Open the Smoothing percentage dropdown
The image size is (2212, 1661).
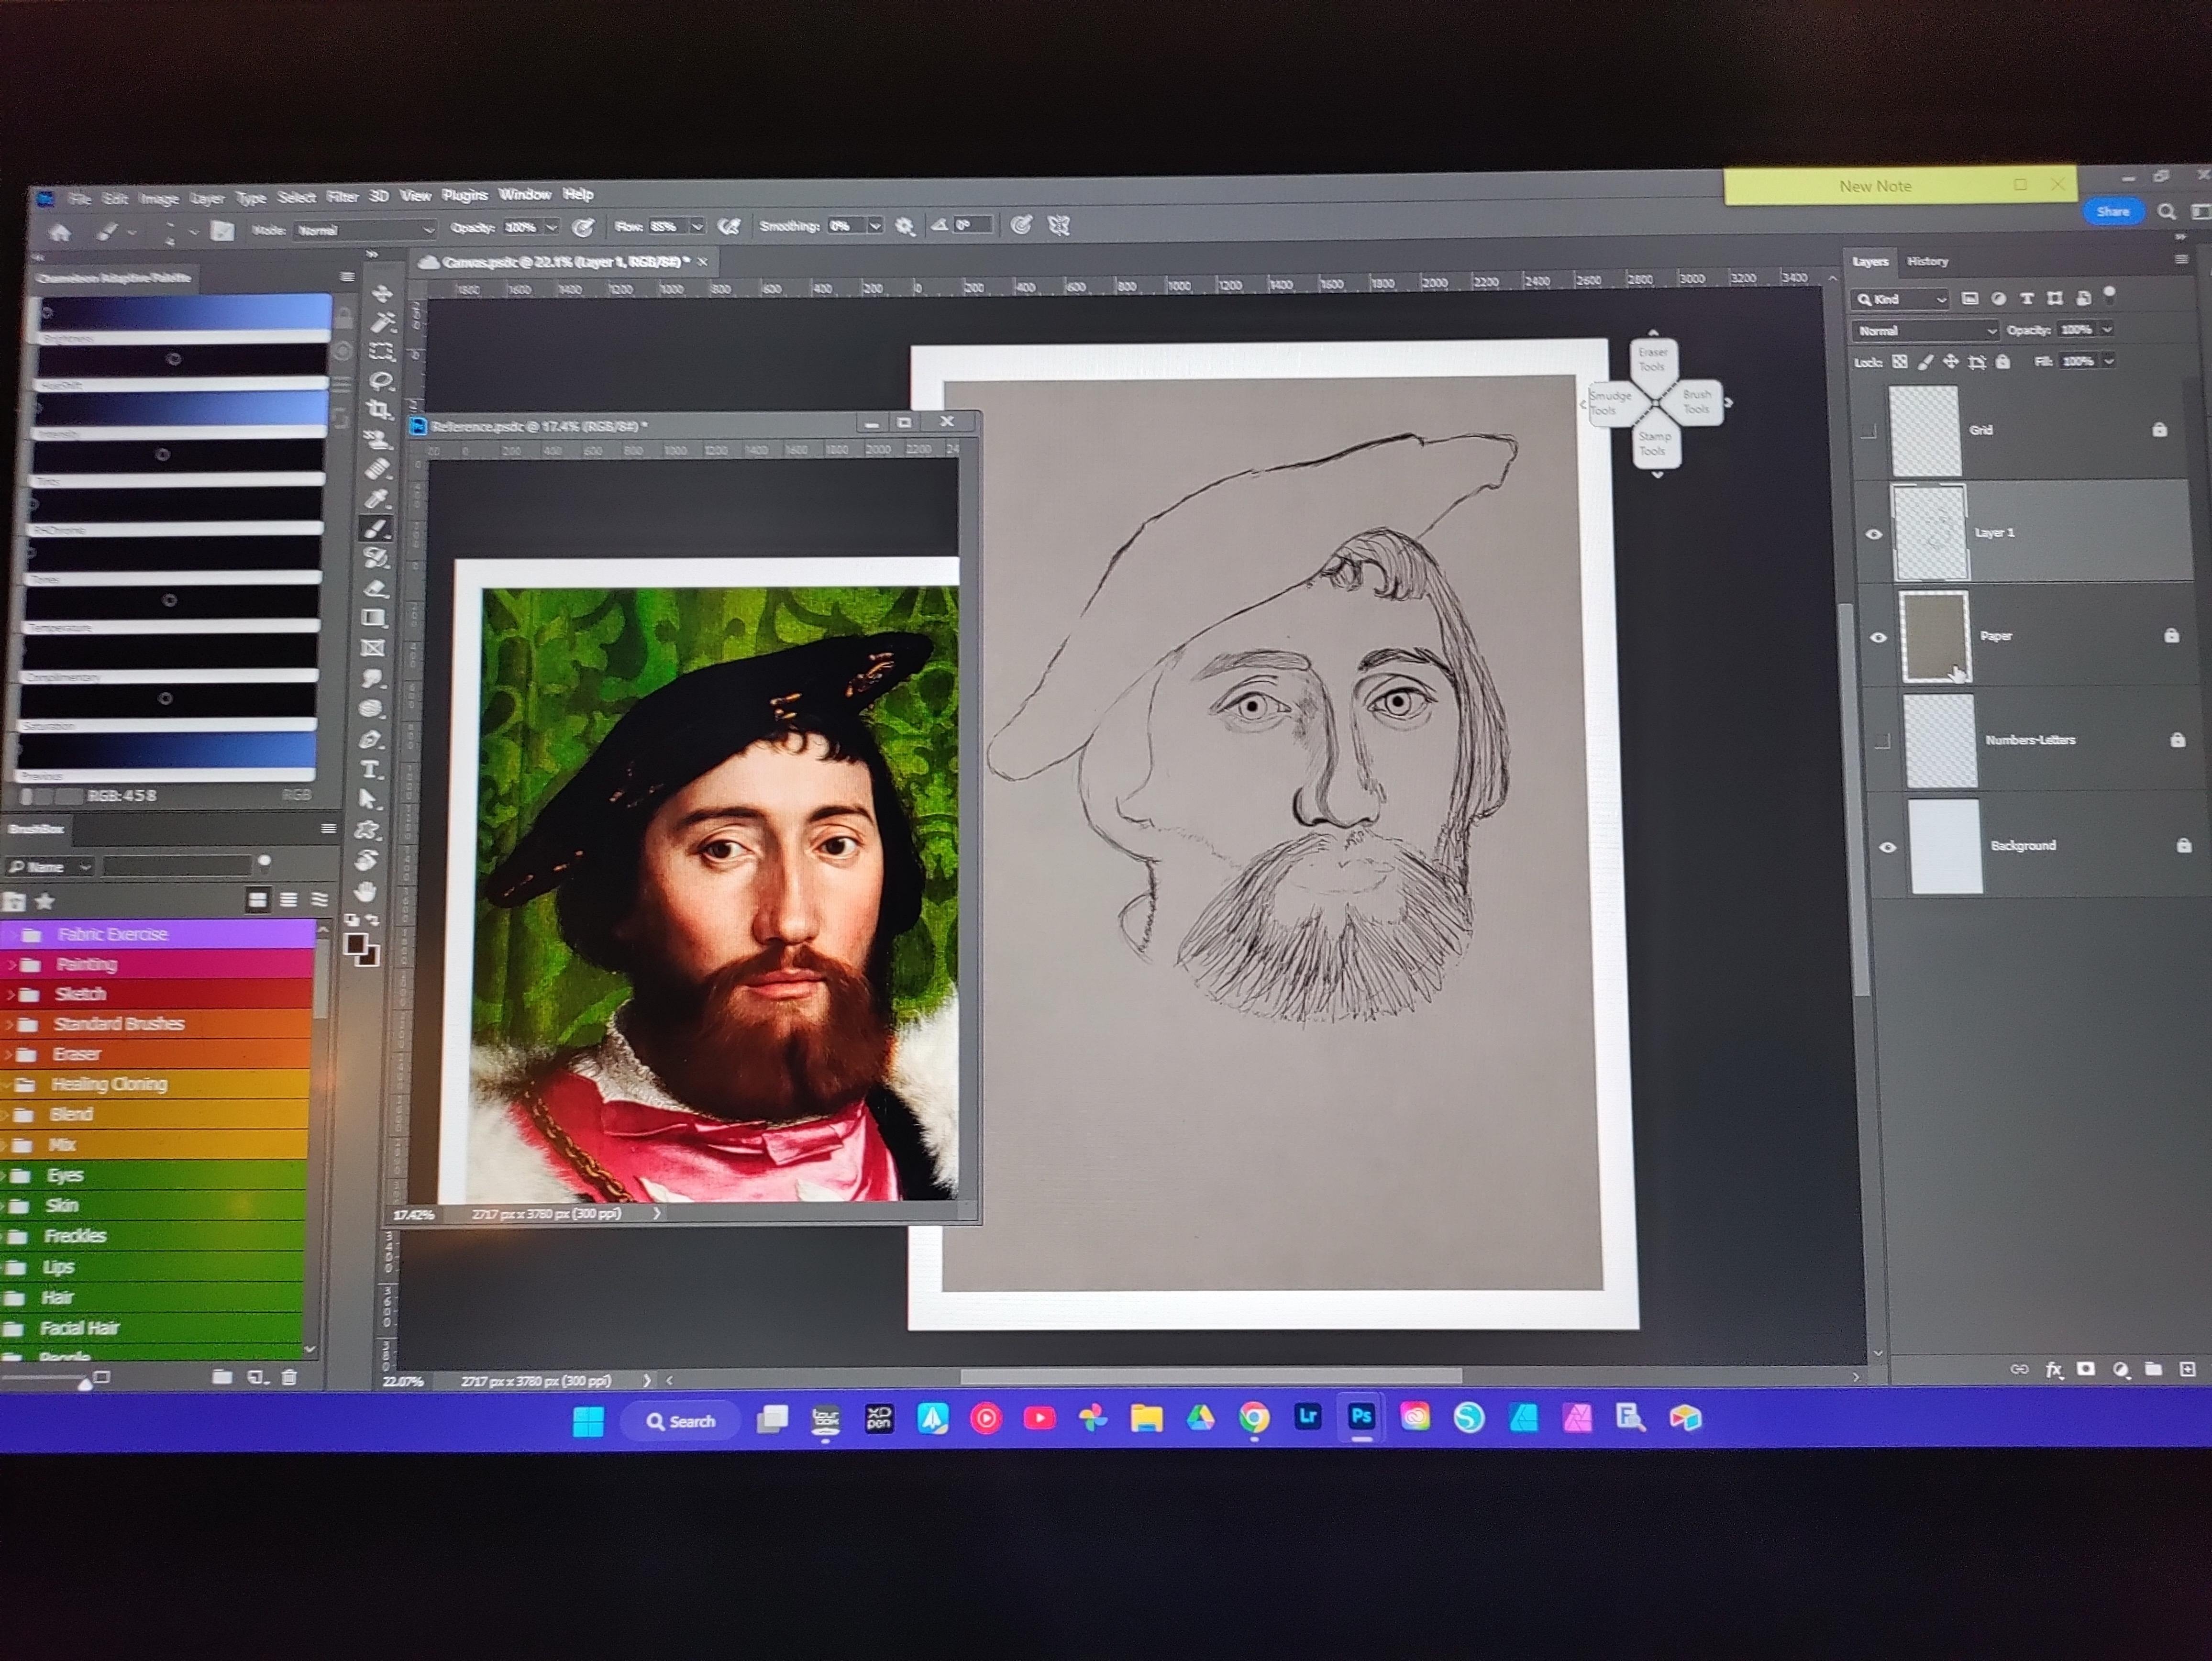875,226
